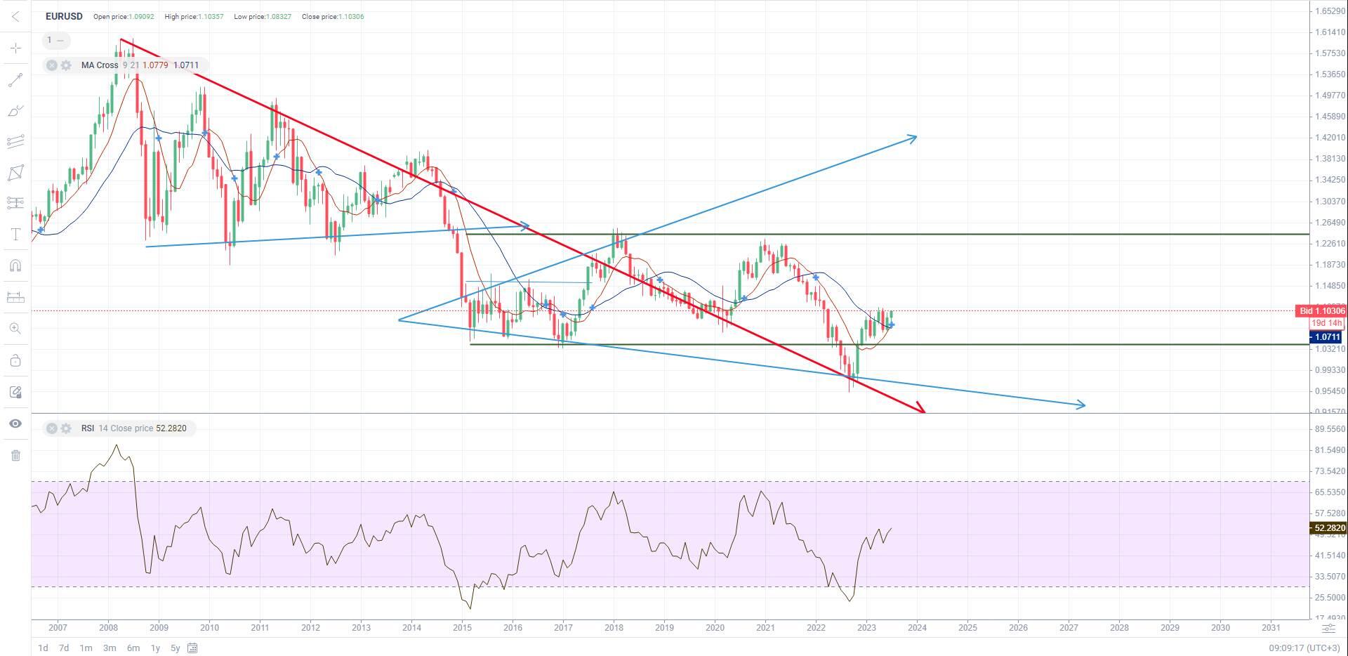Collapse the drawing toolbar with the back arrow

pos(15,16)
